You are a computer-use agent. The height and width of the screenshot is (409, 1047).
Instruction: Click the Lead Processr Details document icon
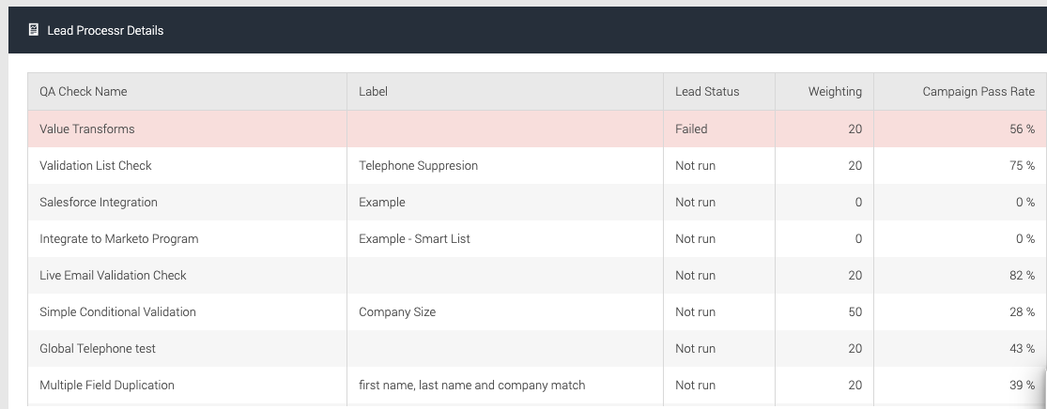[34, 30]
